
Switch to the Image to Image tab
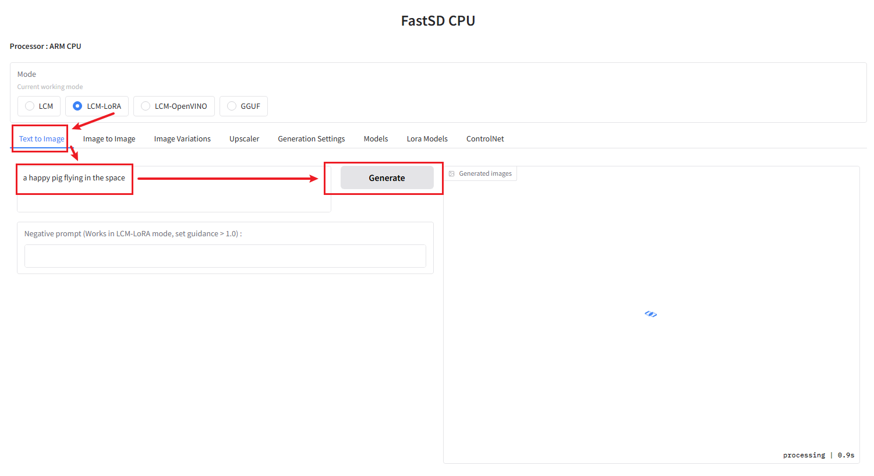pyautogui.click(x=109, y=138)
